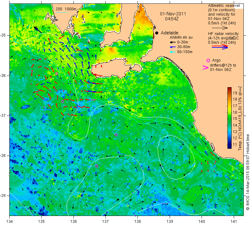The width and height of the screenshot is (250, 225).
Task: Click the latitude -36 axis label
Action: coord(3,75)
